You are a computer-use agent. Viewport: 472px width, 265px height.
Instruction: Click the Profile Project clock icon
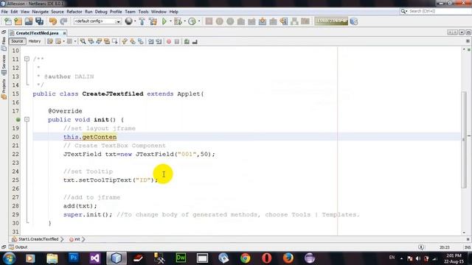(x=192, y=21)
